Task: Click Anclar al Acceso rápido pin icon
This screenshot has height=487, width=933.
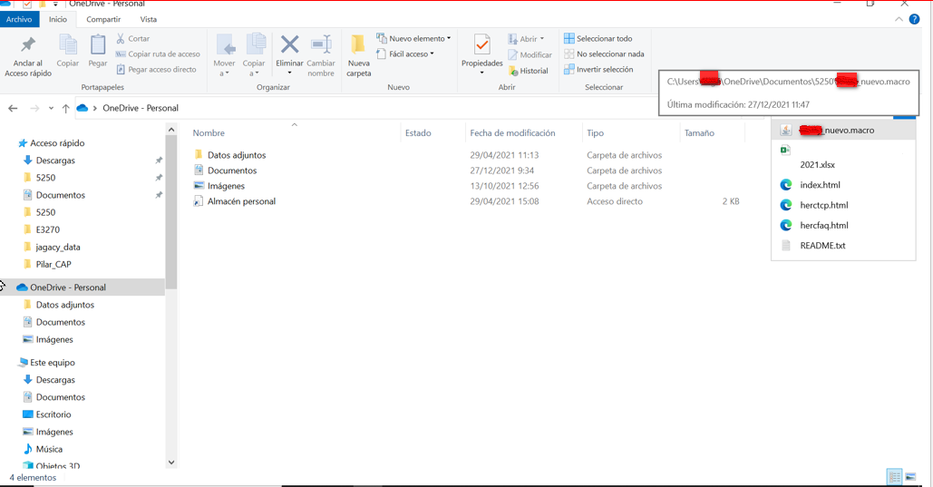Action: pos(28,47)
